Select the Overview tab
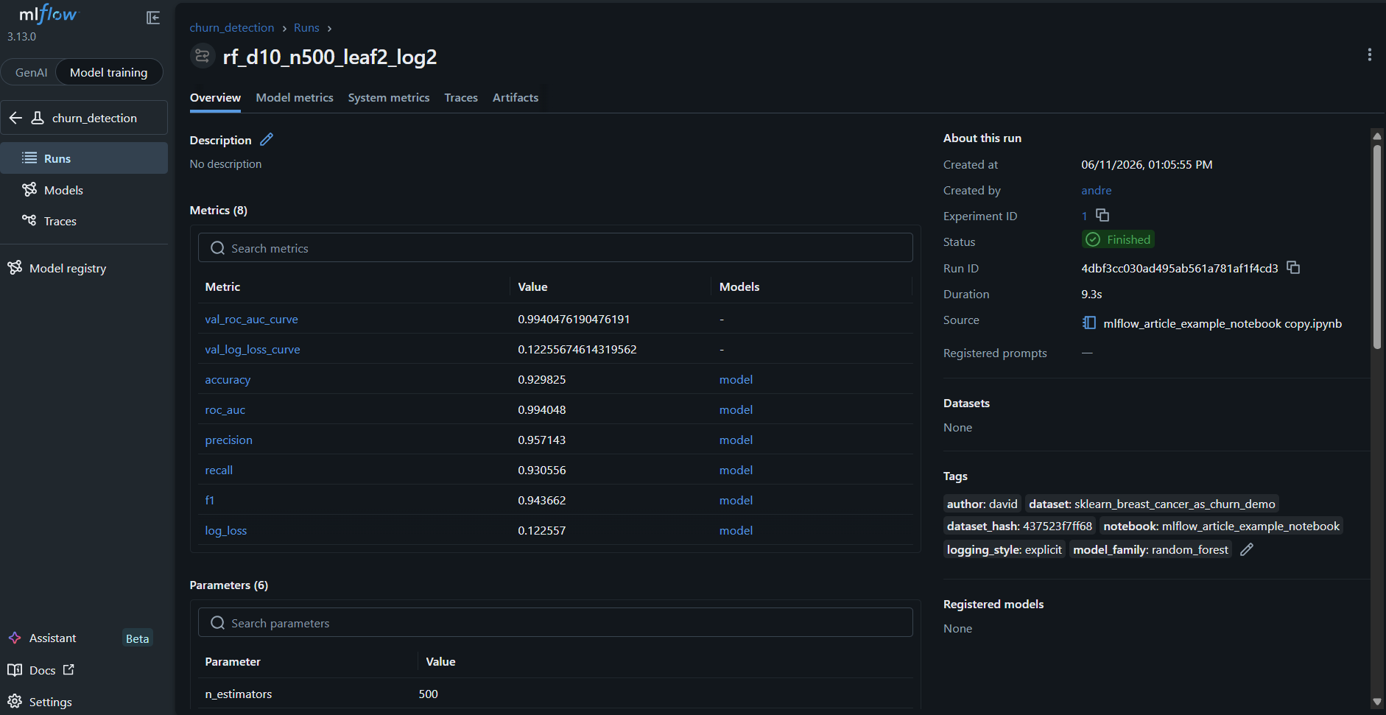Screen dimensions: 1386x715 215,97
